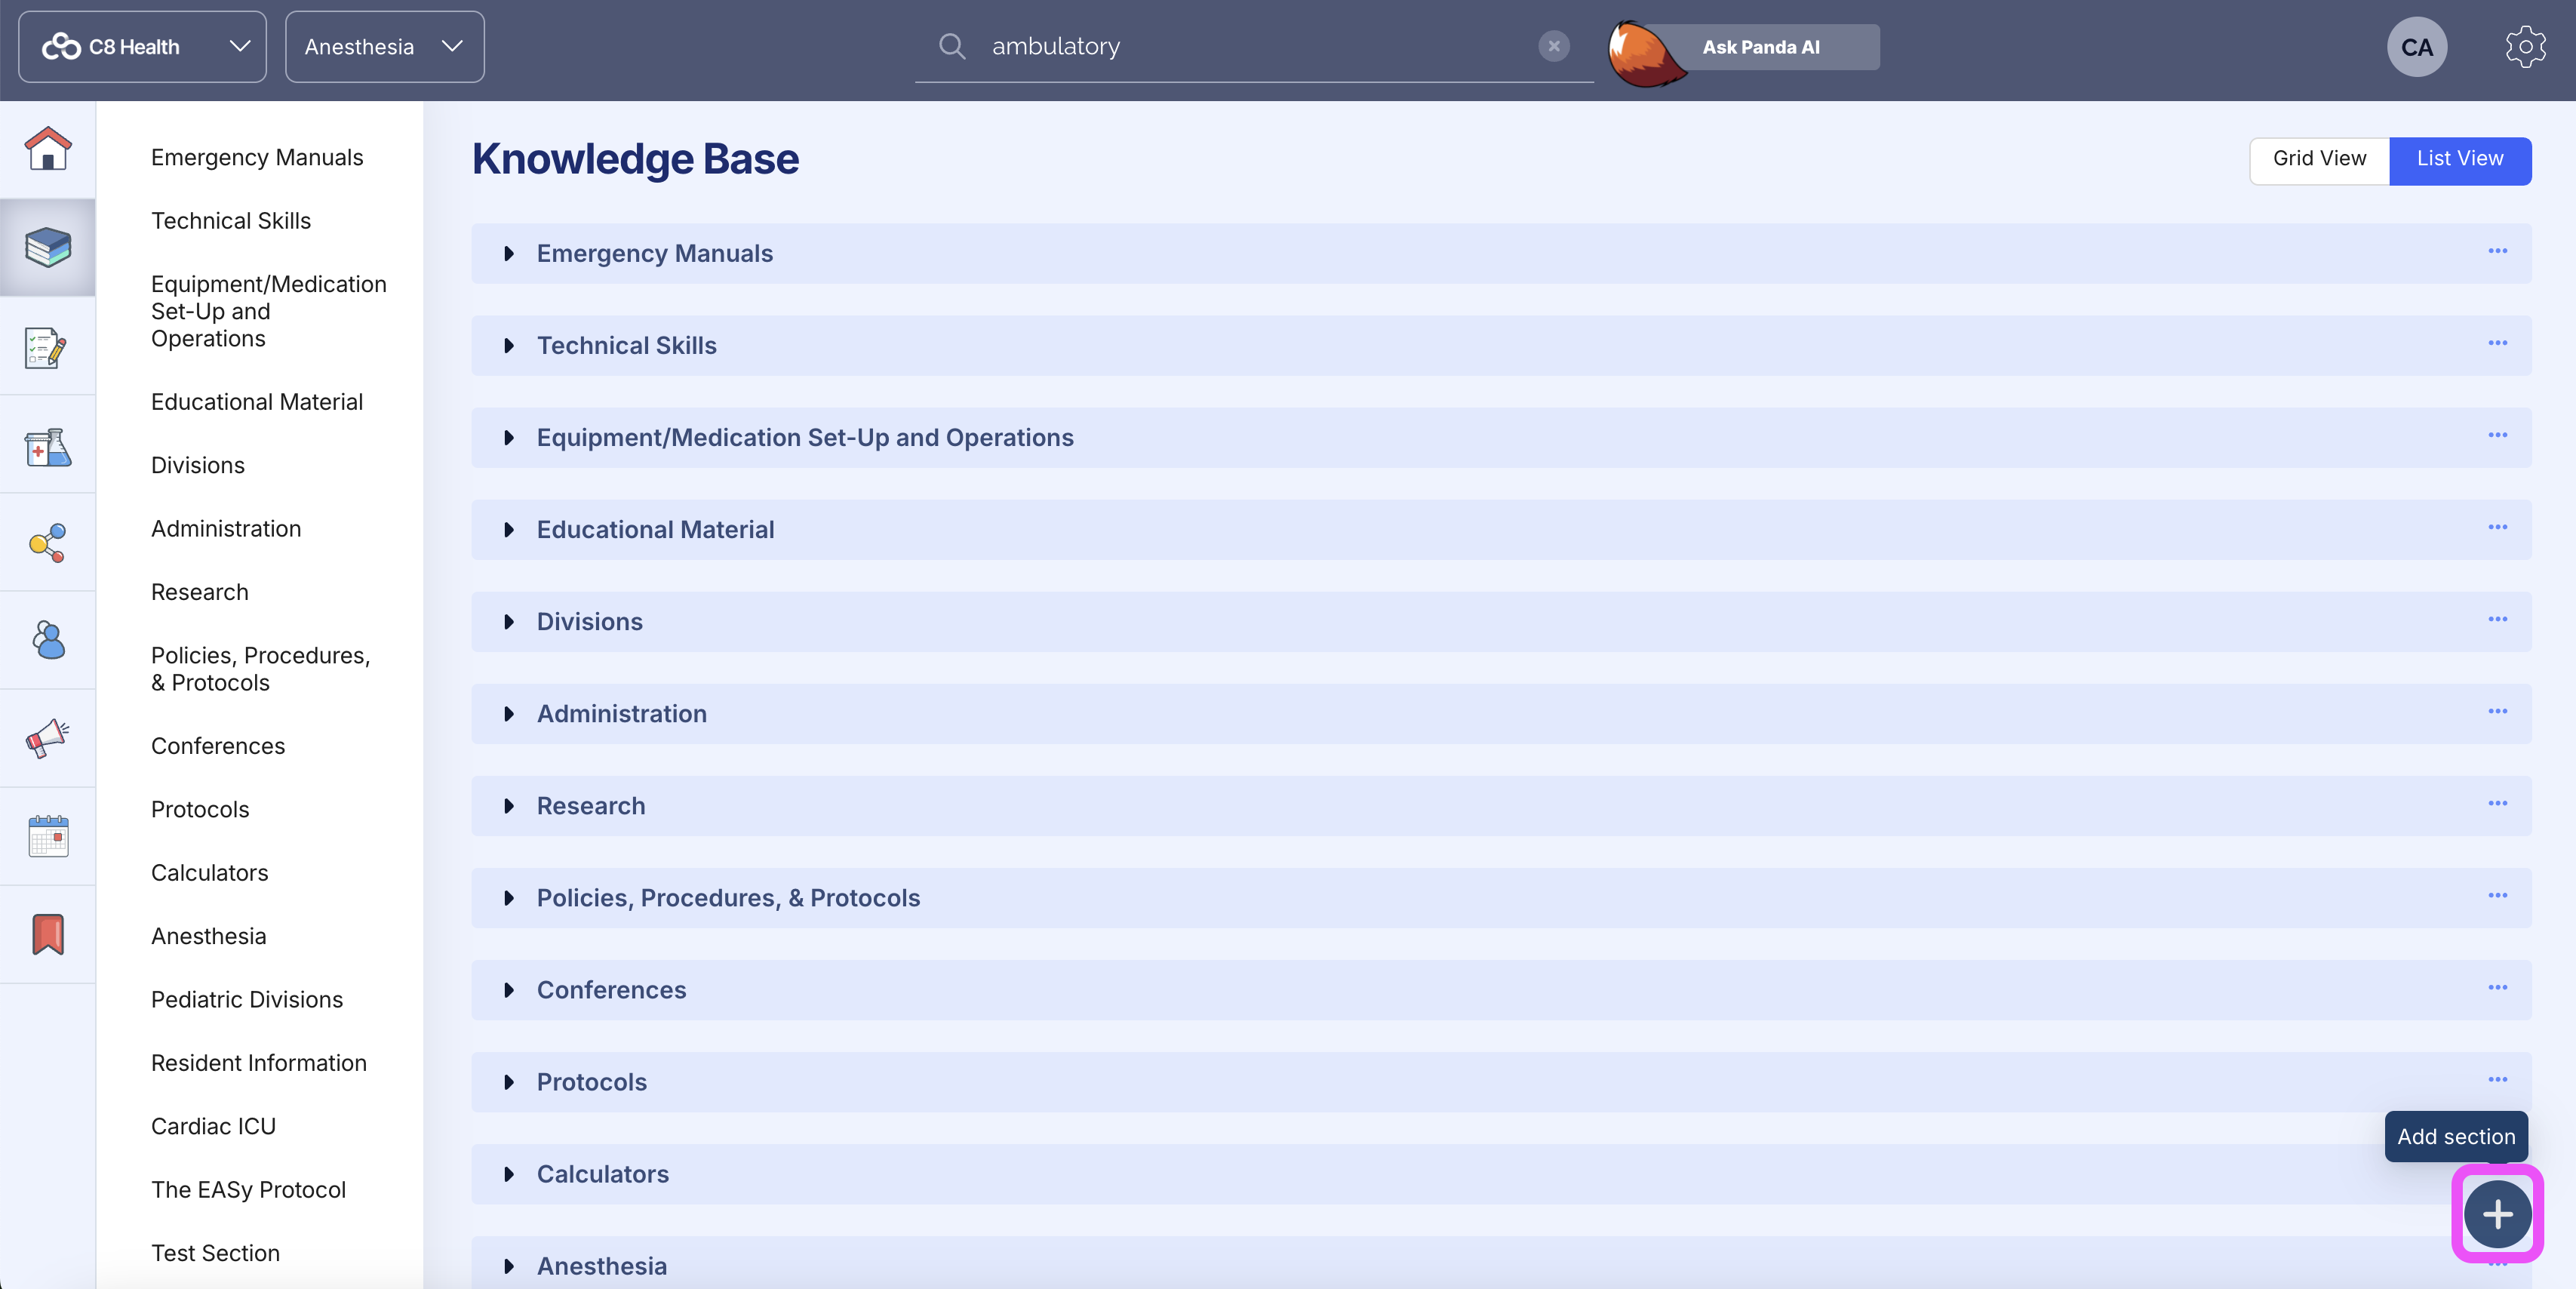
Task: Open options menu for Administration row
Action: tap(2498, 711)
